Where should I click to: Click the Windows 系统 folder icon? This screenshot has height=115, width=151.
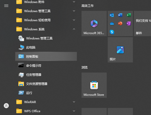19,29
